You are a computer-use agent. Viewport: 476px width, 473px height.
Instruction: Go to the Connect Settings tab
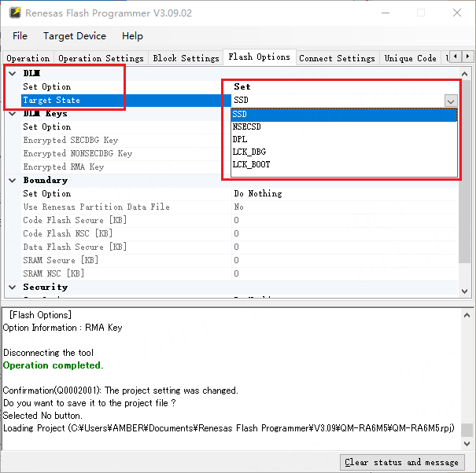[x=337, y=58]
